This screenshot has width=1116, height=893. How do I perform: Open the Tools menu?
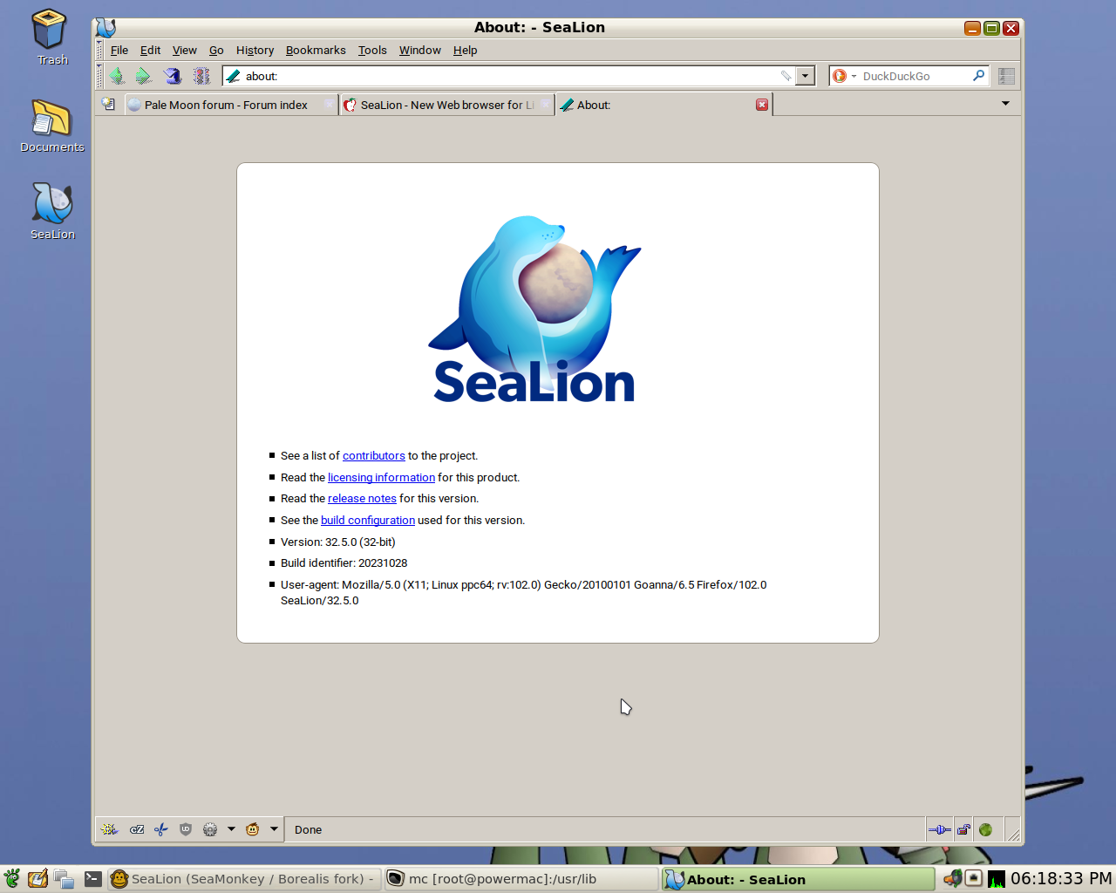pyautogui.click(x=372, y=51)
